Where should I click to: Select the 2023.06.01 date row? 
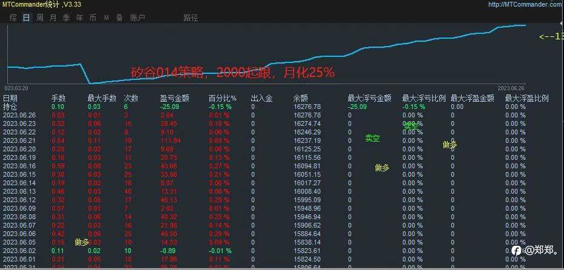pyautogui.click(x=20, y=259)
